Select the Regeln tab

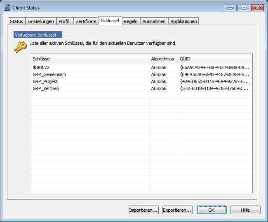click(x=131, y=21)
